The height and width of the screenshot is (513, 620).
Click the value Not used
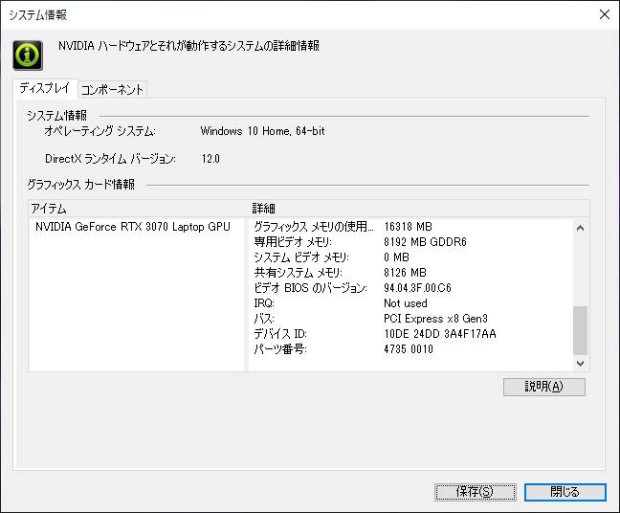click(406, 303)
